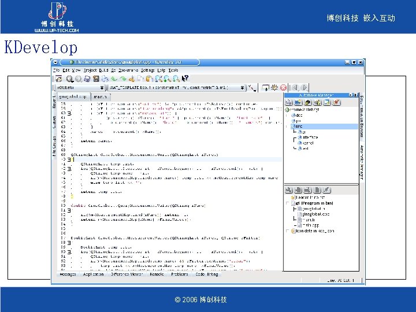
Task: Expand the doc tree node expander
Action: click(287, 116)
